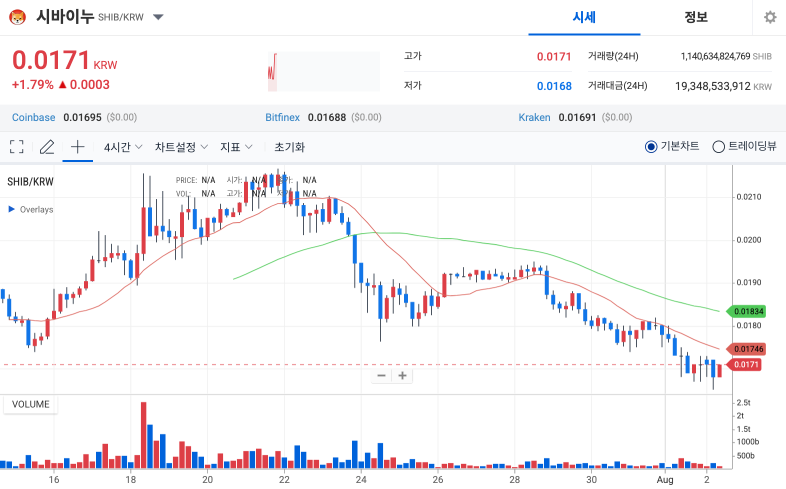Click the 저가 value 0.0168

coord(554,86)
